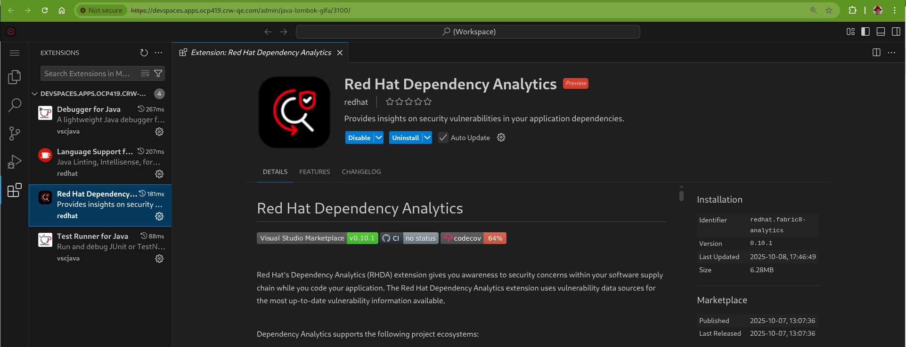Refresh the extensions list
Viewport: 906px width, 347px height.
pos(144,53)
